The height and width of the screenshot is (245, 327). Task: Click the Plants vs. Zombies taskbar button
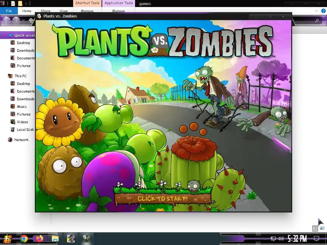pyautogui.click(x=86, y=239)
